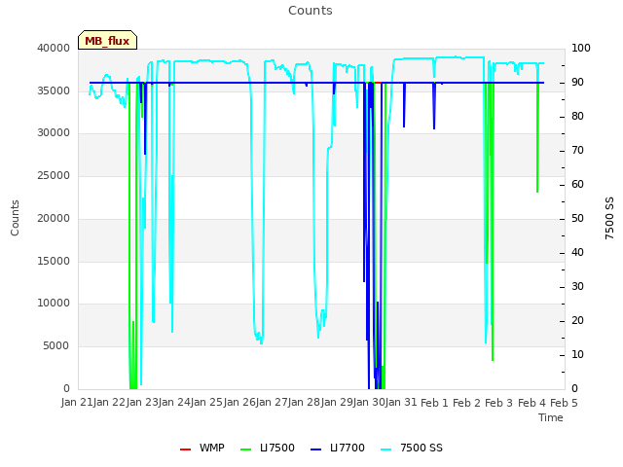This screenshot has height=467, width=623.
Task: Click the 25000 y-axis tick label
Action: click(54, 175)
